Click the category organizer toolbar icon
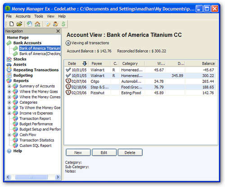The image size is (225, 187). pyautogui.click(x=48, y=24)
